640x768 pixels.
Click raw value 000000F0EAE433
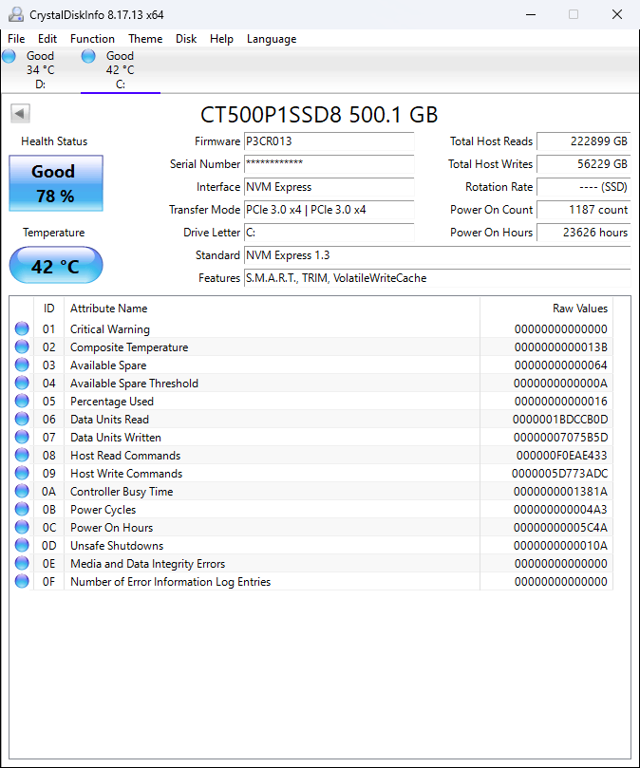[561, 456]
